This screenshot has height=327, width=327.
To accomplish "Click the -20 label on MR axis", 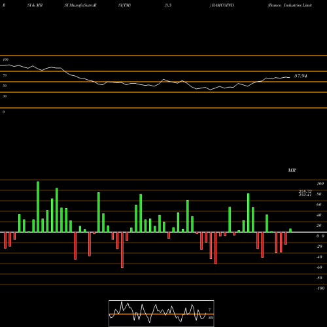I will pos(319,247).
